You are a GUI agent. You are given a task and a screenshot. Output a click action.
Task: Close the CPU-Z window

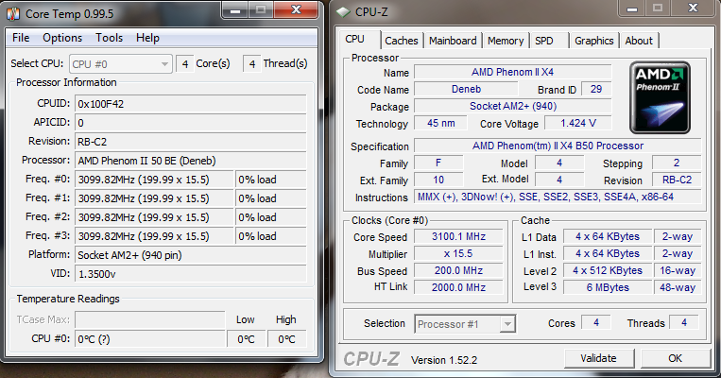point(693,9)
